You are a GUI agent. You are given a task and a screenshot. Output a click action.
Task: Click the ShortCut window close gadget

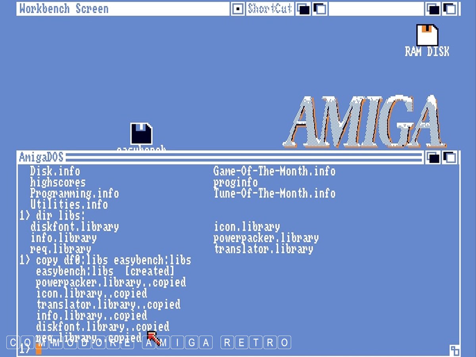pyautogui.click(x=238, y=9)
